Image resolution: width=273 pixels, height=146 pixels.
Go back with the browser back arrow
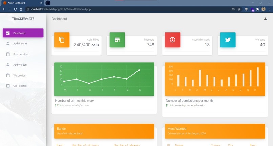(x=4, y=9)
